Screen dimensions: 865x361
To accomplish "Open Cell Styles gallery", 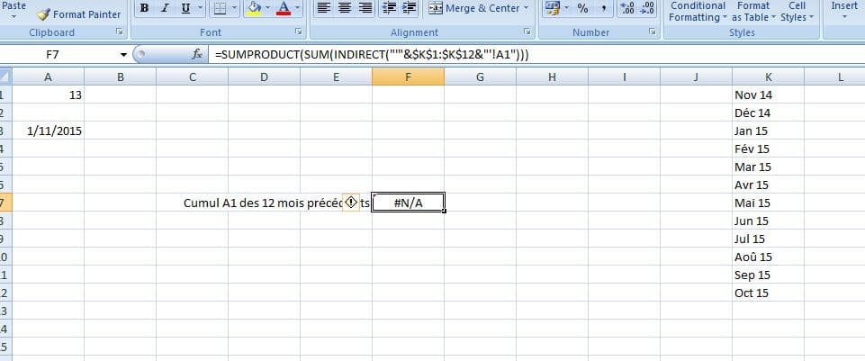I will [x=797, y=11].
